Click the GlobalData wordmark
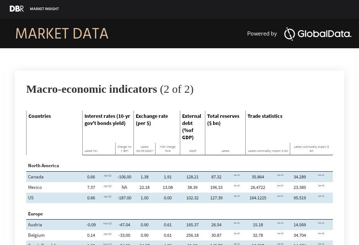Viewport: 359px width, 245px height. pyautogui.click(x=325, y=34)
